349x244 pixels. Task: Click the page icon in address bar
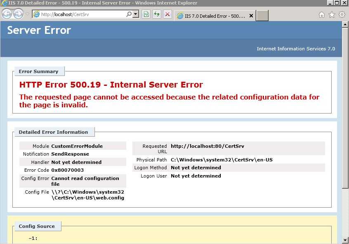36,14
